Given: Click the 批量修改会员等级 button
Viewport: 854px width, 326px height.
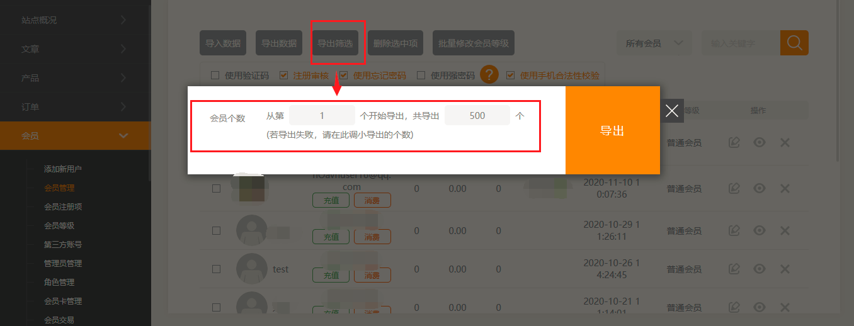Looking at the screenshot, I should (x=474, y=43).
